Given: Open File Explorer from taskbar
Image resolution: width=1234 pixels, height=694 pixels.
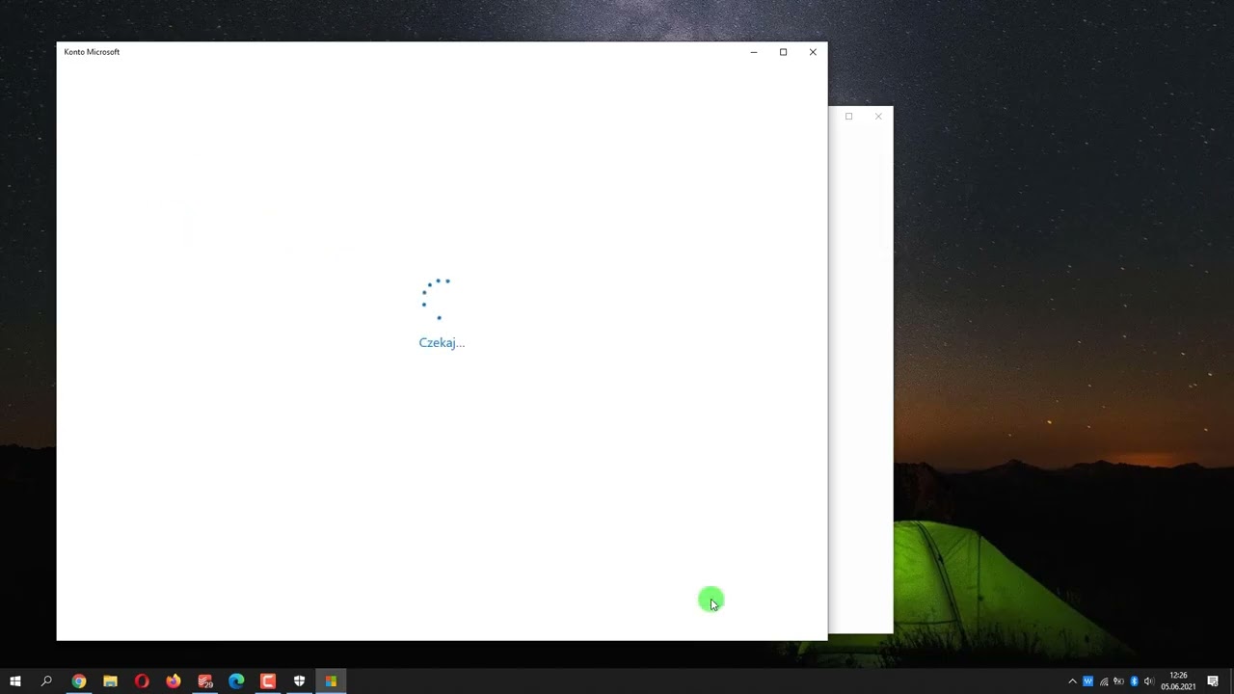Looking at the screenshot, I should pos(110,681).
